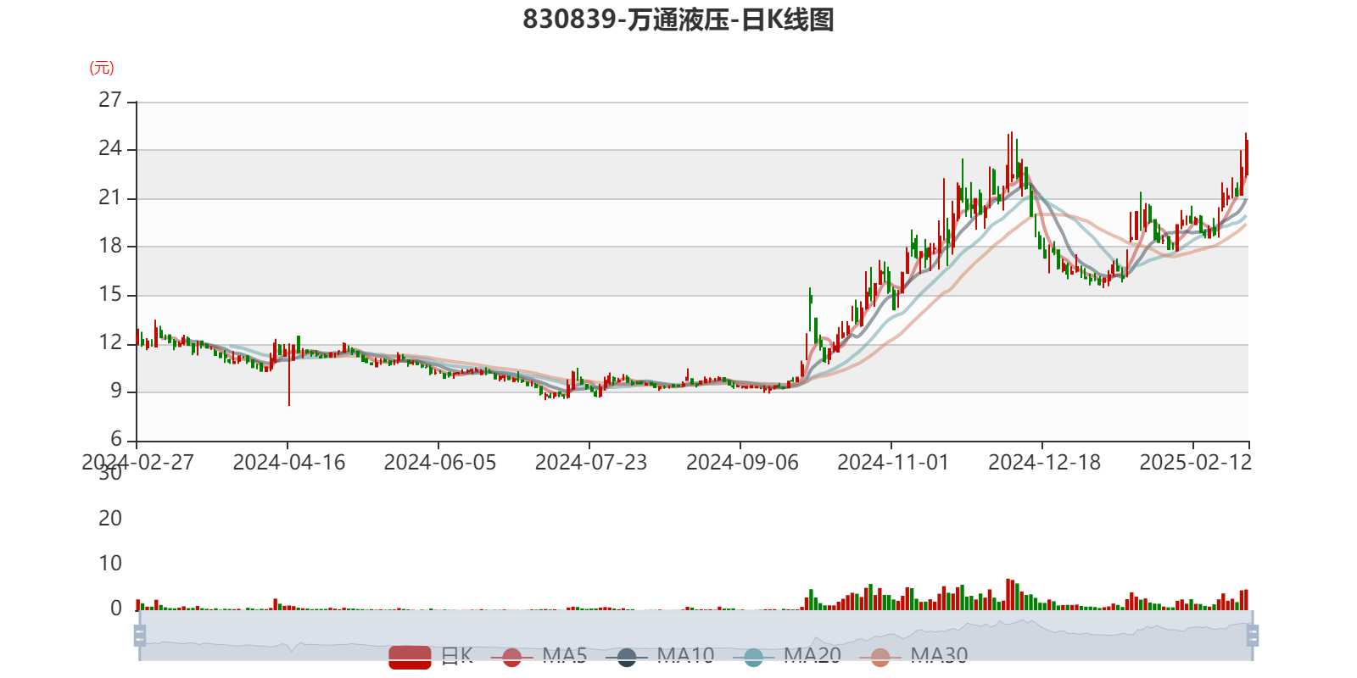Click the 15 price axis label
This screenshot has height=678, width=1357.
click(x=110, y=295)
